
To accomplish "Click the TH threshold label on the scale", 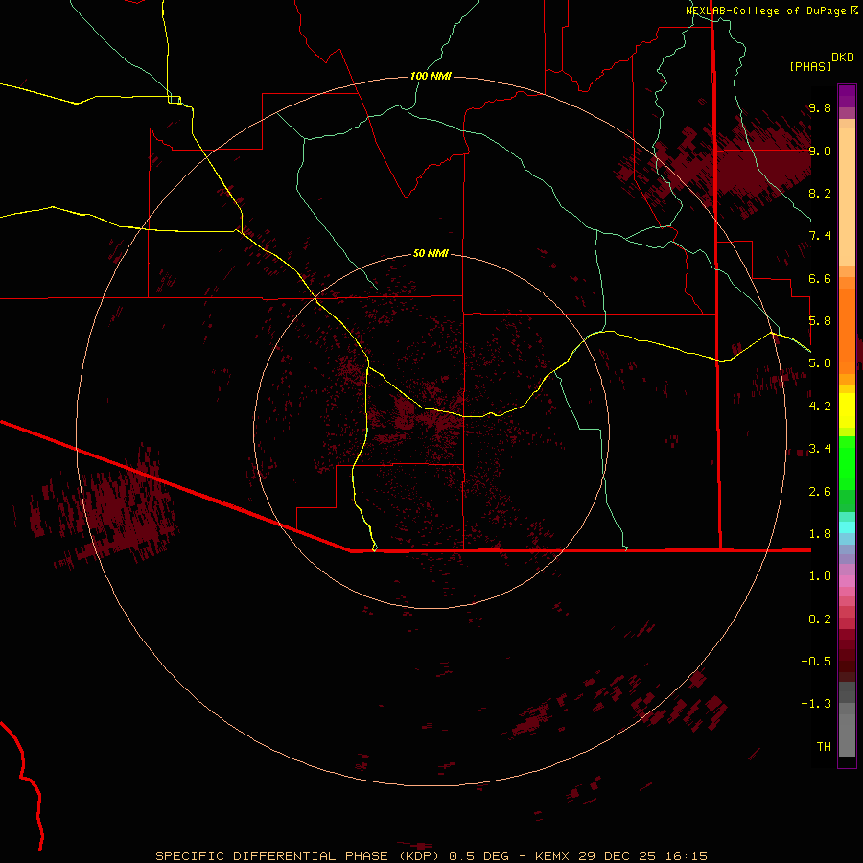I will [x=824, y=747].
